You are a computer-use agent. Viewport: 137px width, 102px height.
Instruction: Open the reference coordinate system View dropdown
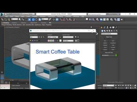[45, 19]
